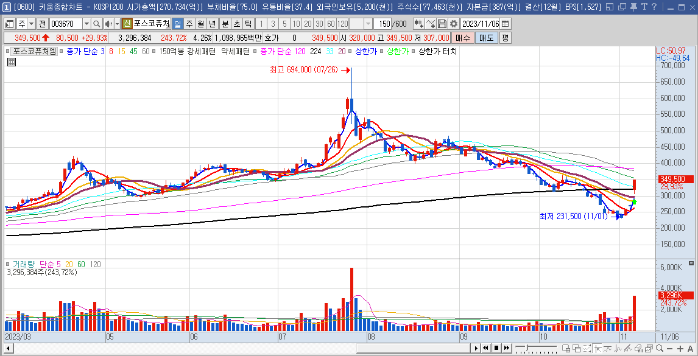Click the candle count field 150
This screenshot has height=356, width=698.
(382, 24)
